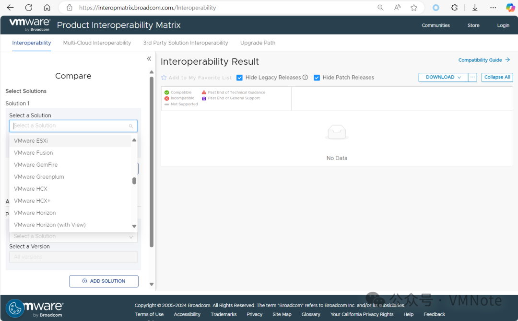Click the dropdown list scroll-up arrow

tap(134, 140)
